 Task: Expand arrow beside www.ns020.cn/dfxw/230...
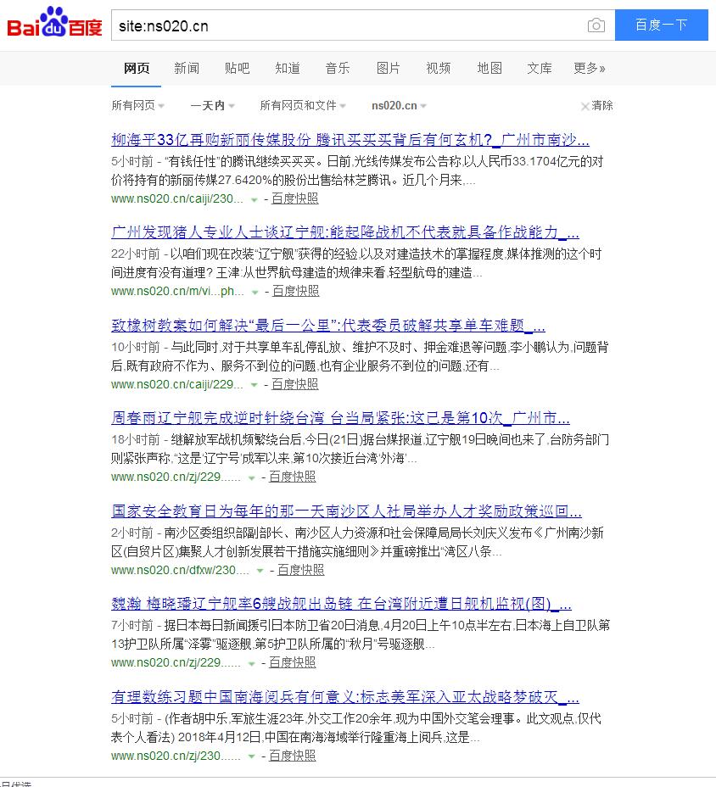260,571
